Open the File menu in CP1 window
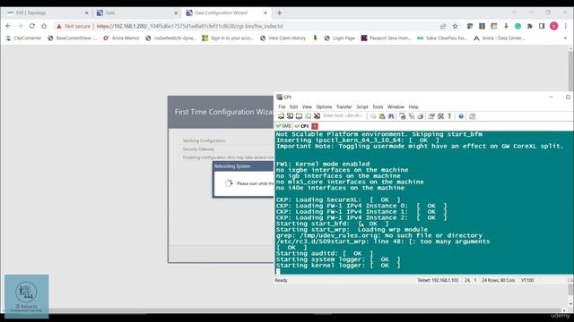The image size is (574, 322). tap(282, 106)
